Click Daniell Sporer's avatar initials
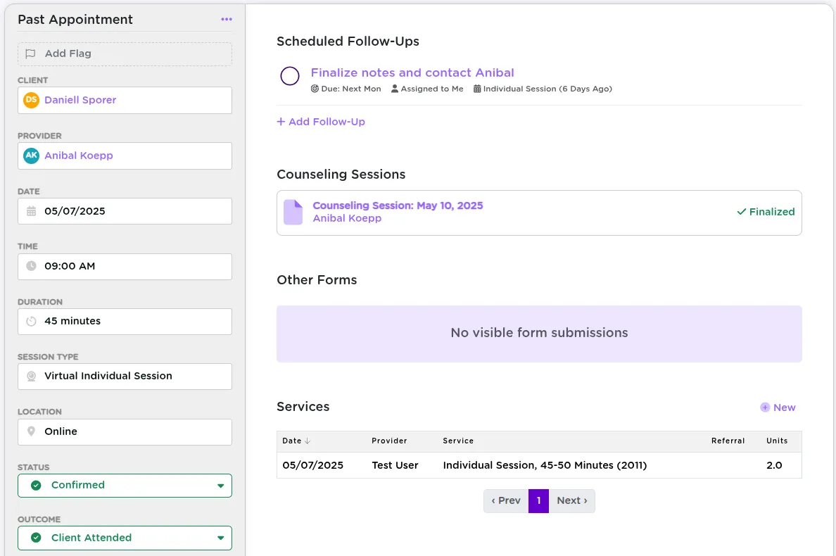The width and height of the screenshot is (836, 556). coord(31,100)
